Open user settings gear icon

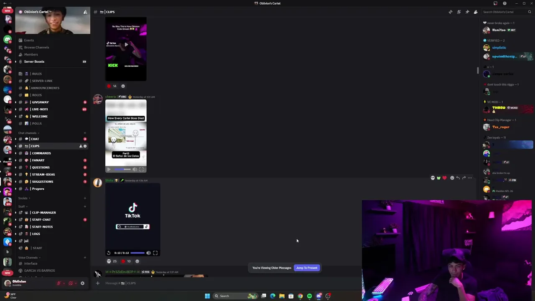(x=82, y=283)
